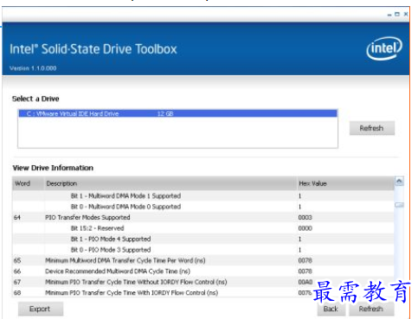Select 'Minimum Multiword DMA Transfer Cycle Time Per Word' row
The image size is (418, 319).
203,260
